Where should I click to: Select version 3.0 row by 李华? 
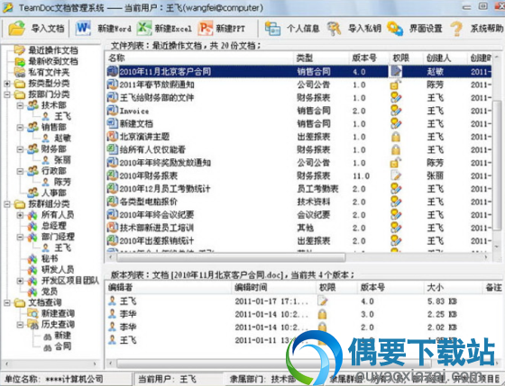click(298, 314)
